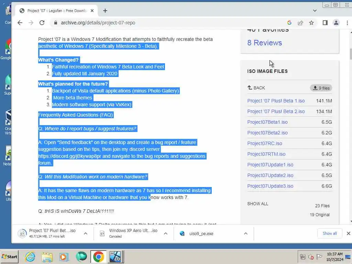
Task: Expand options for Windows XP Aero download
Action: click(x=166, y=233)
